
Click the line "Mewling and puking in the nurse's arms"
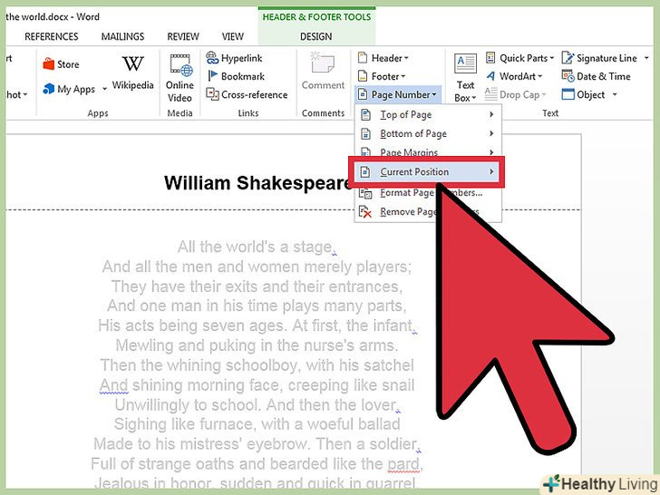click(257, 345)
